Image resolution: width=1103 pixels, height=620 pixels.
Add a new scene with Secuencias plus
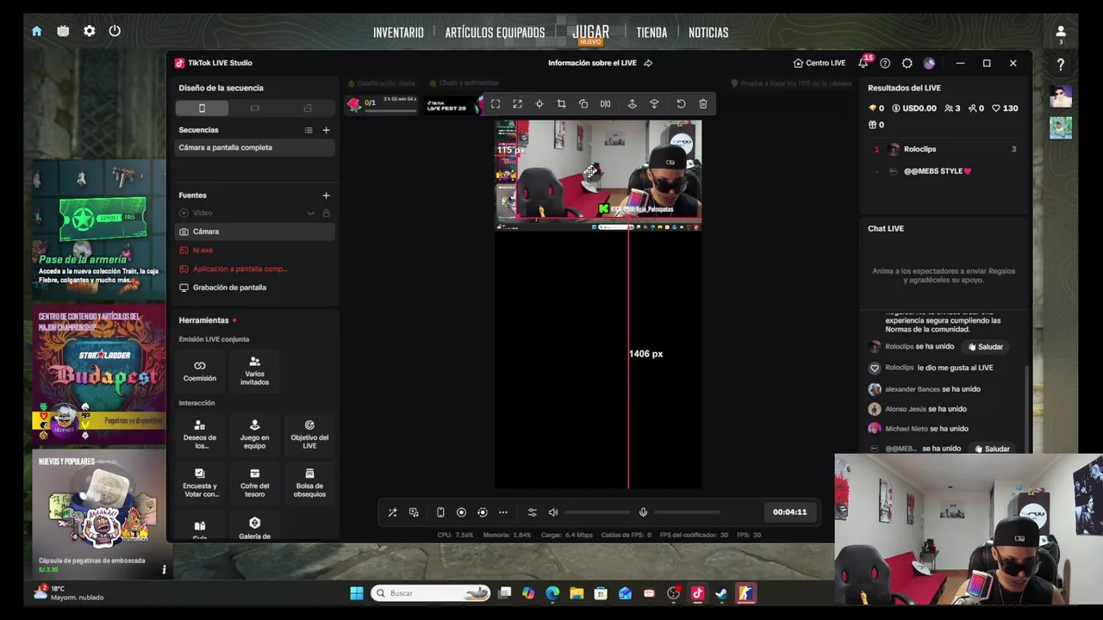[x=326, y=130]
